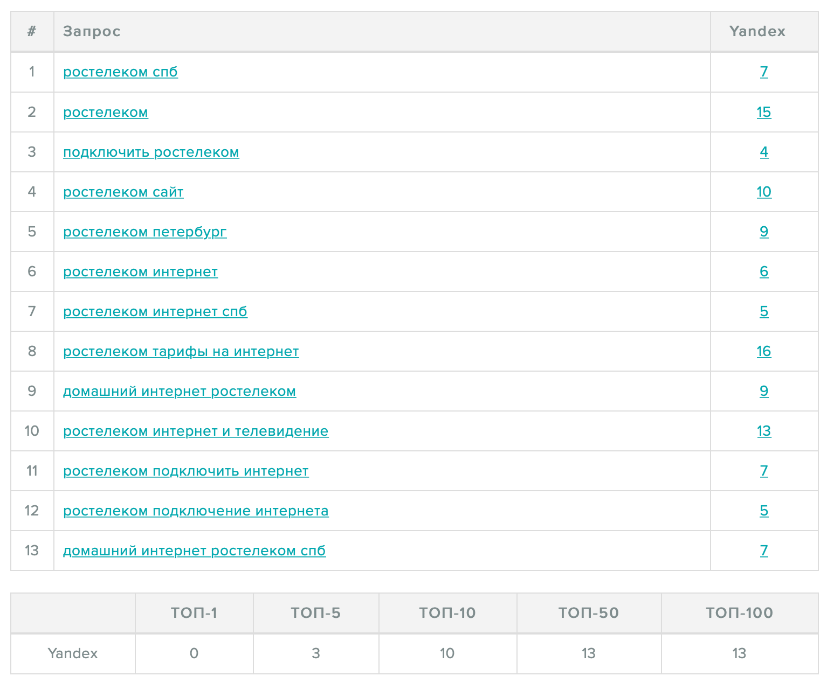Click Yandex position 5 for 'ростелеком интернет спб'
827x683 pixels.
coord(764,311)
